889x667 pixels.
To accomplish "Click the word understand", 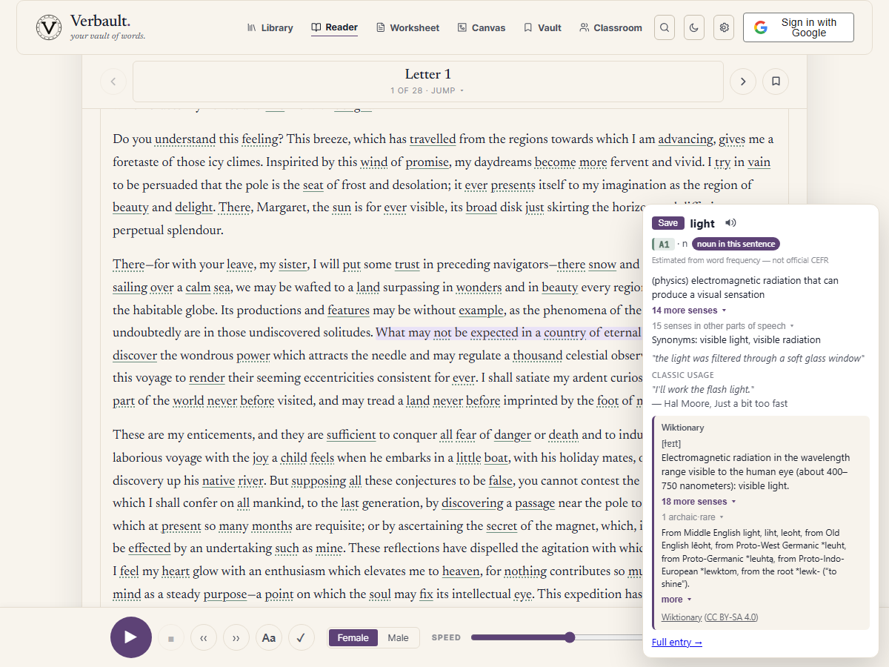I will point(185,139).
